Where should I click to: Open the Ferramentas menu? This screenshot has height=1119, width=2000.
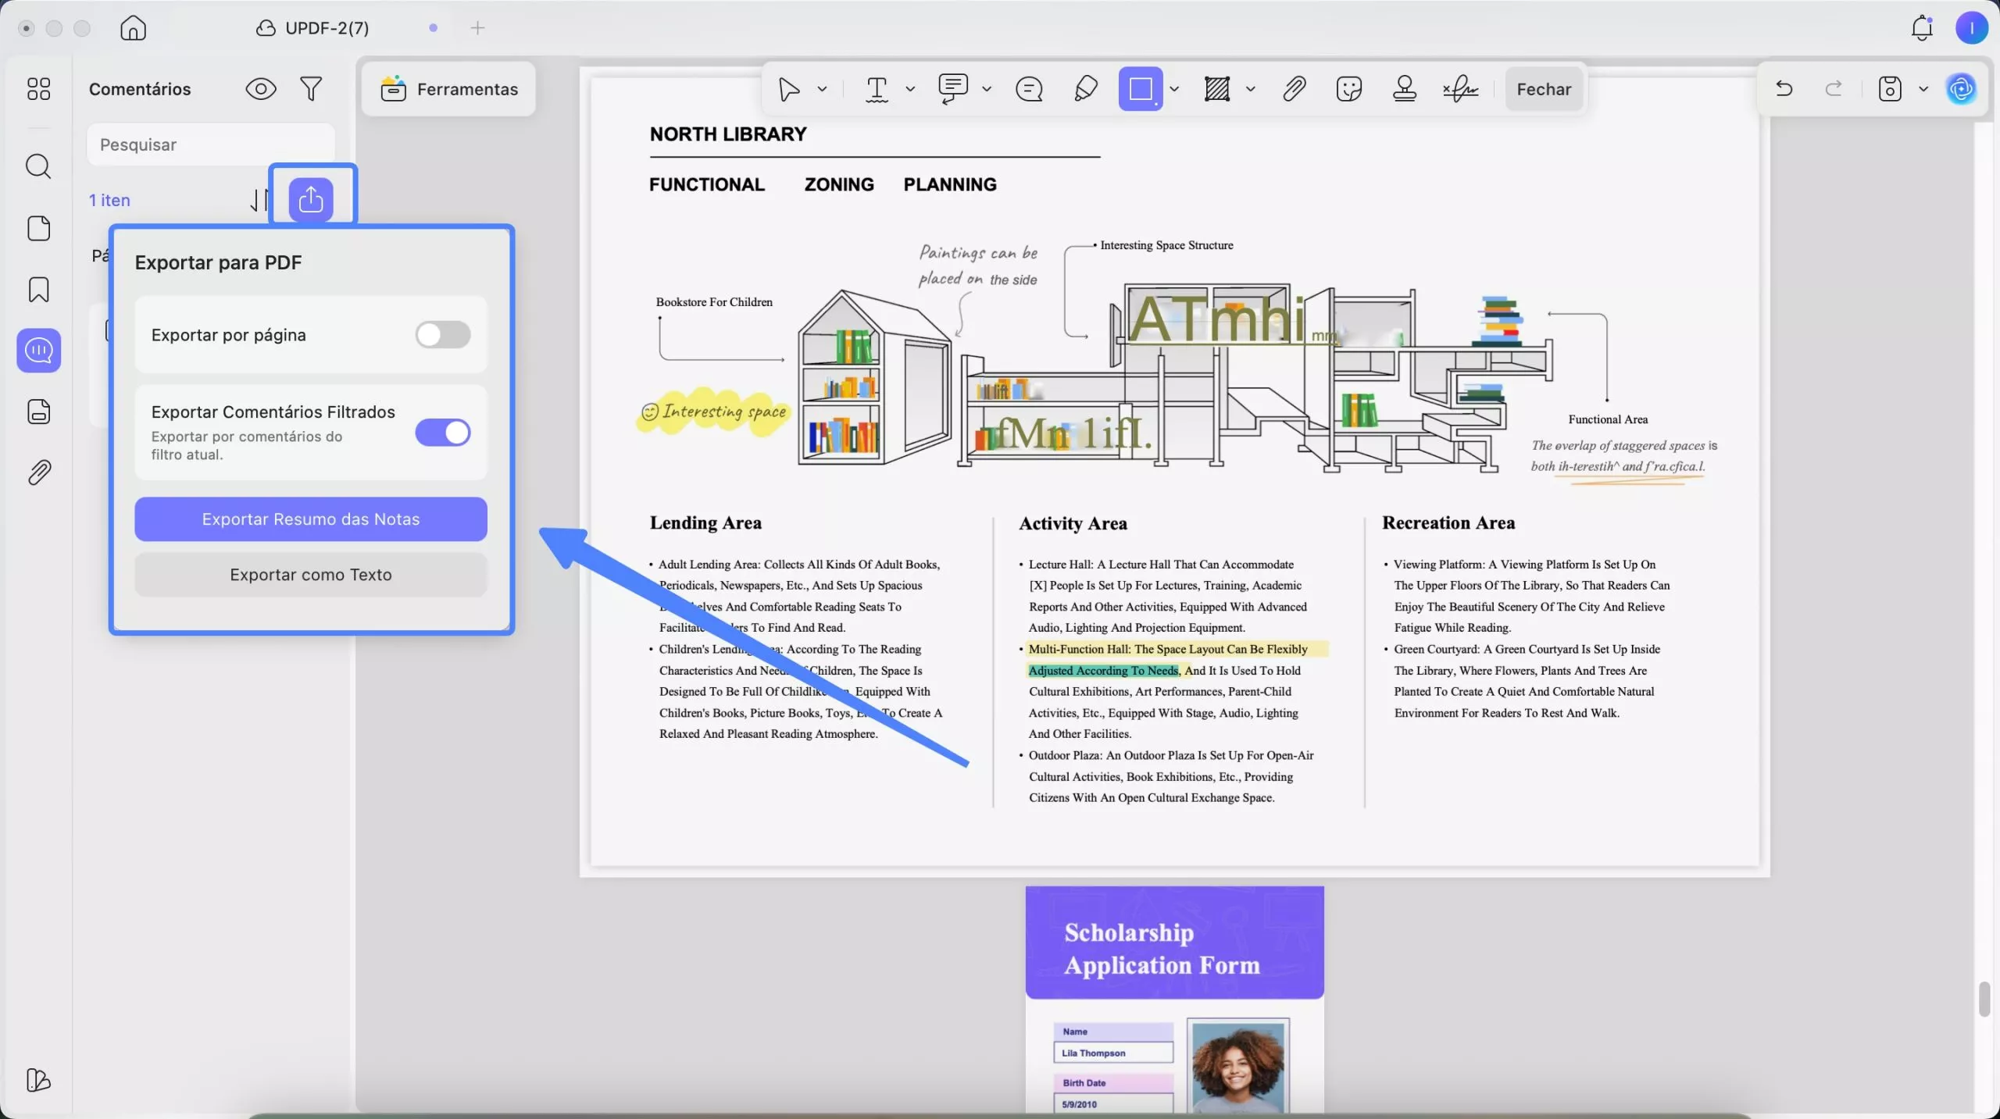[449, 89]
